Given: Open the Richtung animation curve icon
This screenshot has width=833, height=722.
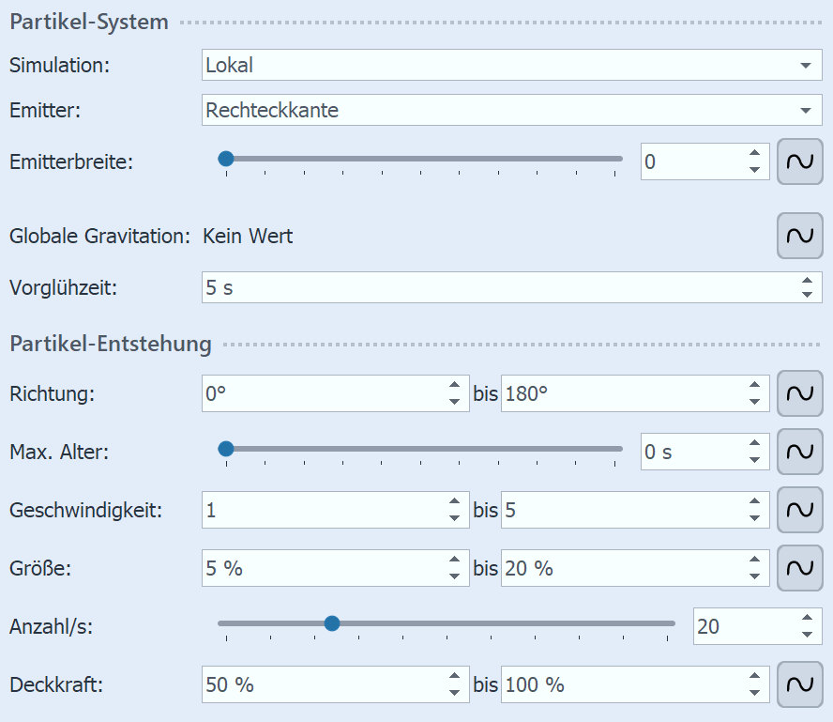Looking at the screenshot, I should [x=799, y=393].
